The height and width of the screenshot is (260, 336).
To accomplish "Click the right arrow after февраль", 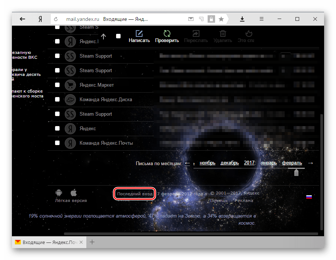I will [311, 163].
